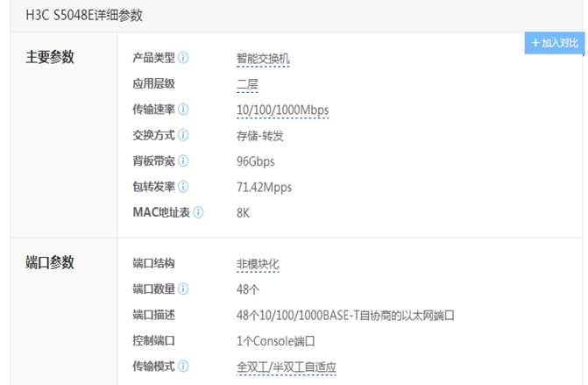Click the 端口描述 label

153,315
